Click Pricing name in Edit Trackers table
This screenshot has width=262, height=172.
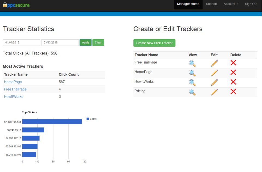(140, 91)
